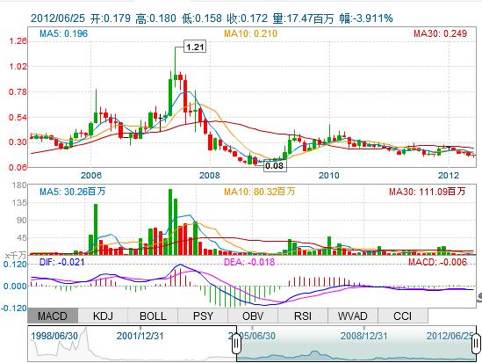Screen dimensions: 482x363
Task: Click the 2008/12/31 marker on timeline
Action: 363,336
